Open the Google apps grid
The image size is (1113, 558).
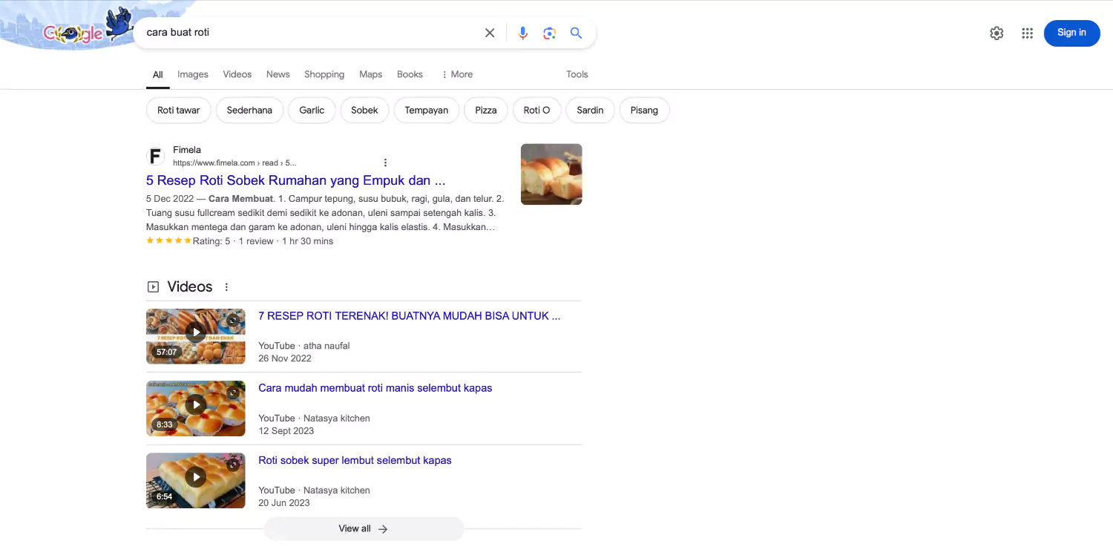tap(1027, 33)
